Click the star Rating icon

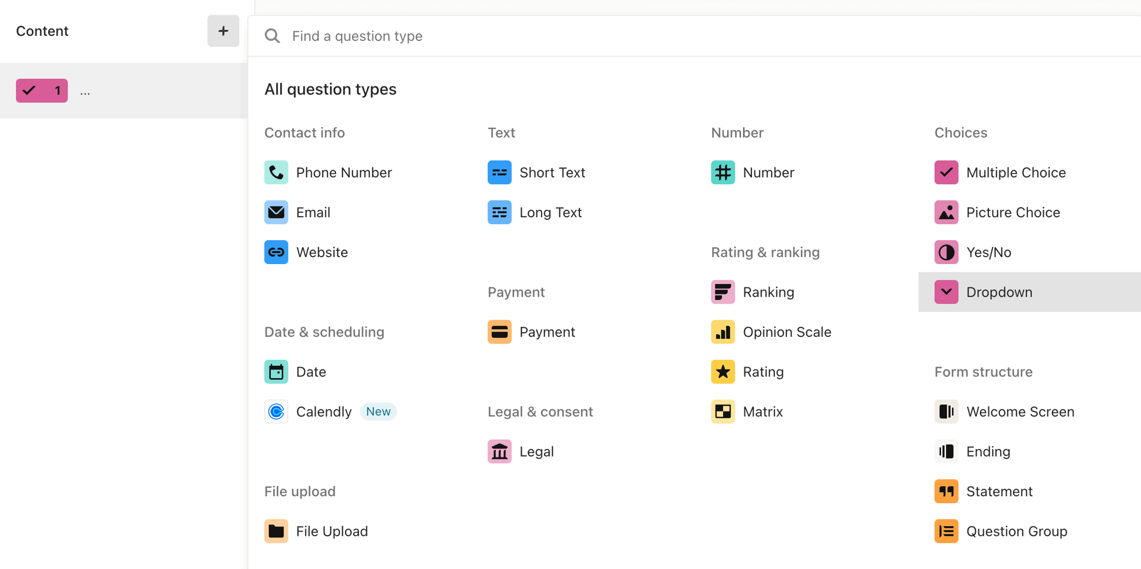723,371
